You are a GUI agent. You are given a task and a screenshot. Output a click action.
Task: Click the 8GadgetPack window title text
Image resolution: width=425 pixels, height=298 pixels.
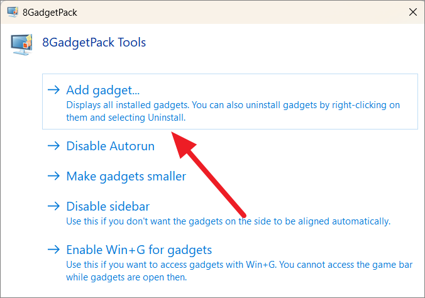point(50,13)
